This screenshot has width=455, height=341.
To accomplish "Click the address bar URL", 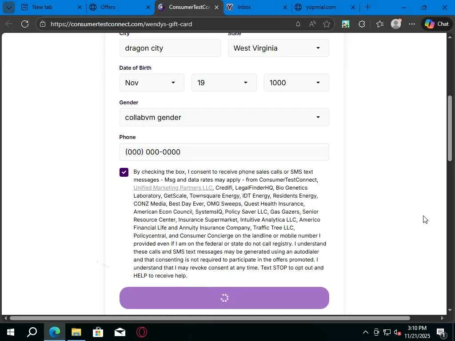I will pos(121,24).
